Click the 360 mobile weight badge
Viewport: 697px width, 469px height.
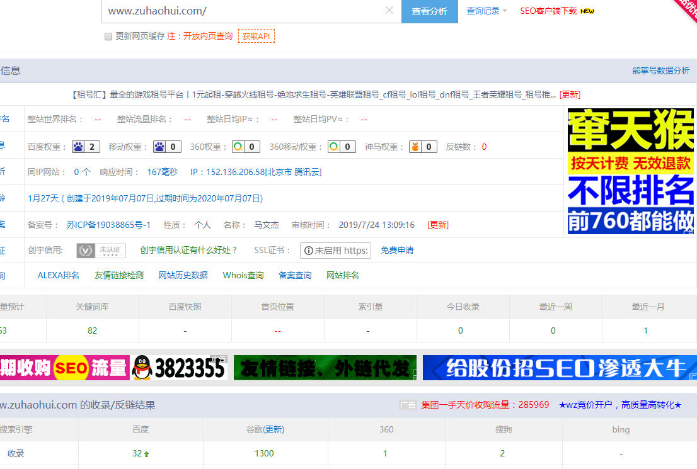[x=342, y=147]
